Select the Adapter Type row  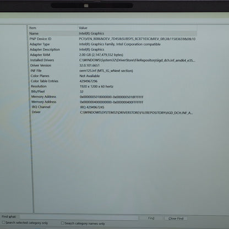click(112, 44)
